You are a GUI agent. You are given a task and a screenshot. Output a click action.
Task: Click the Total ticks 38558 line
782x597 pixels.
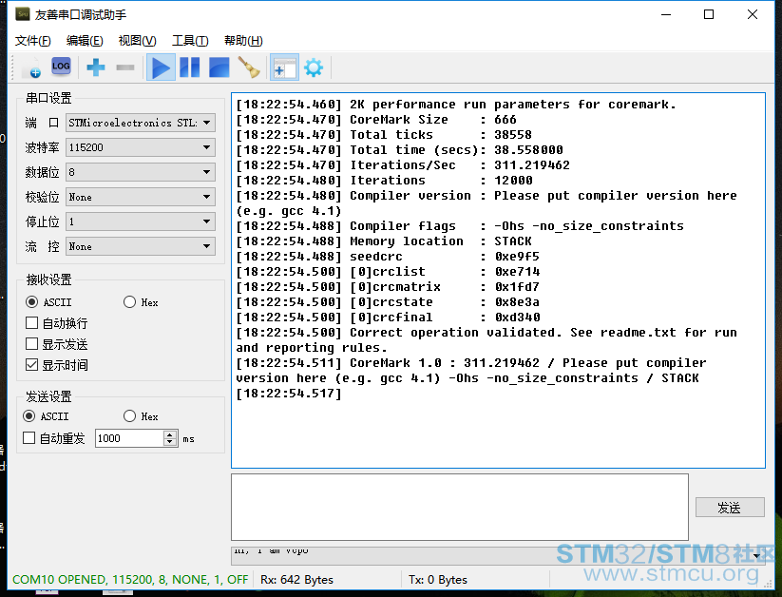(384, 135)
